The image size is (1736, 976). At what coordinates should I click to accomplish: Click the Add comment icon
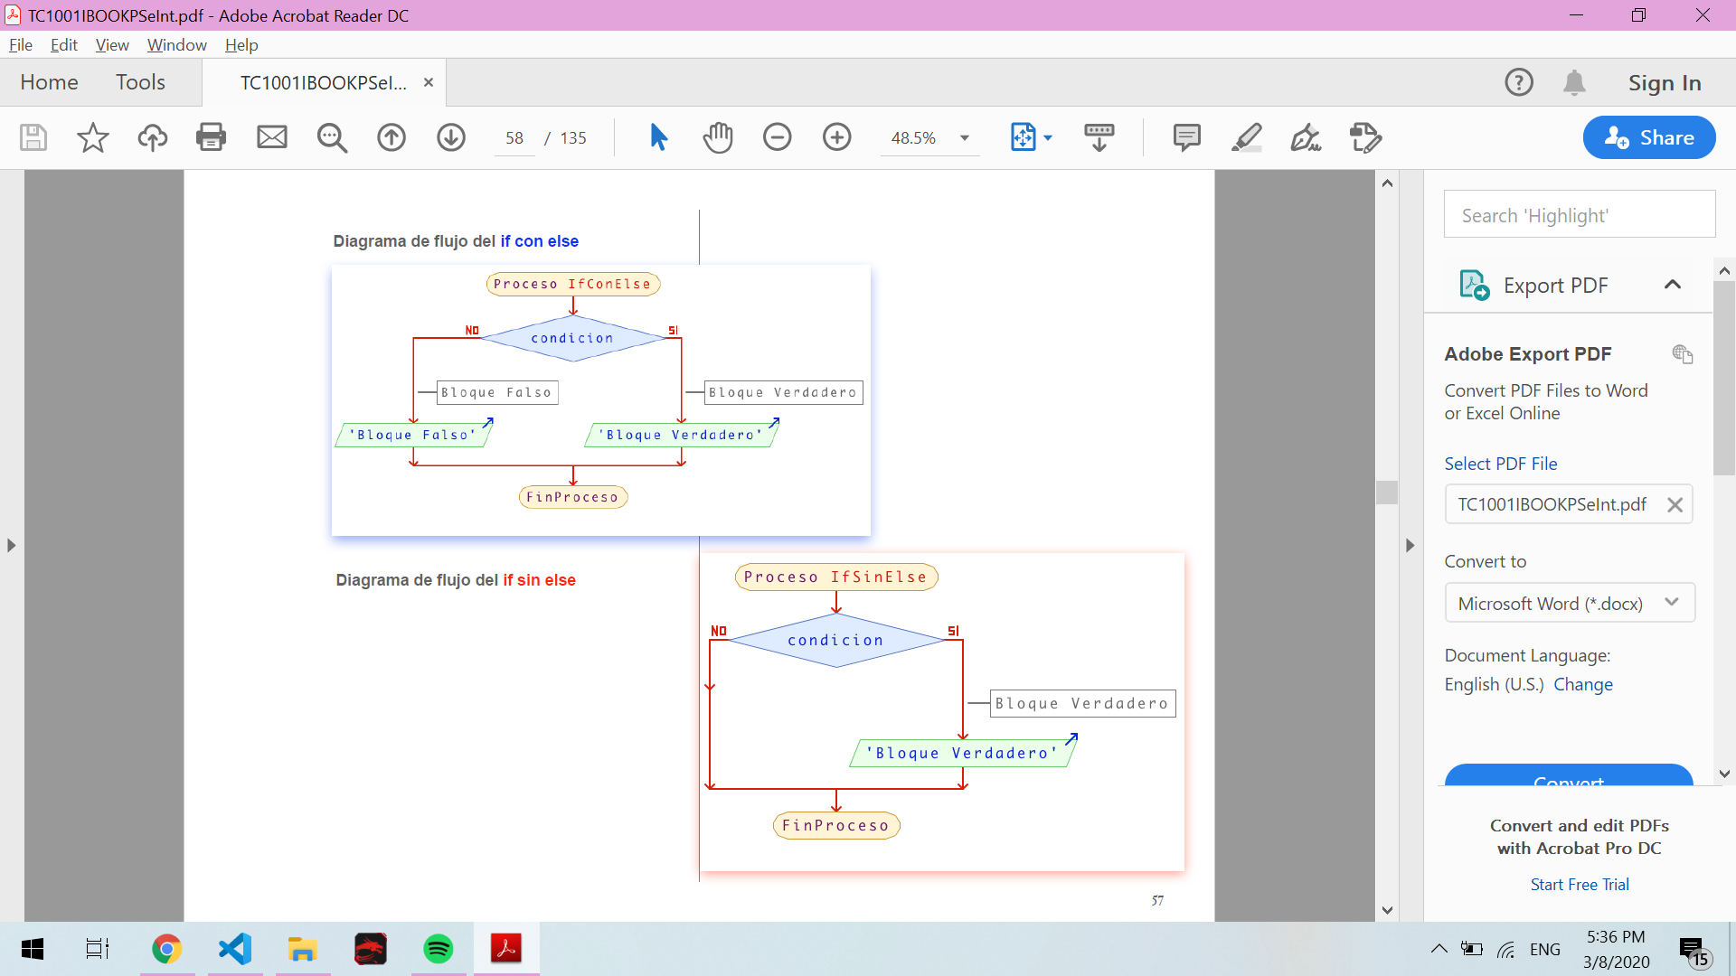click(1186, 137)
